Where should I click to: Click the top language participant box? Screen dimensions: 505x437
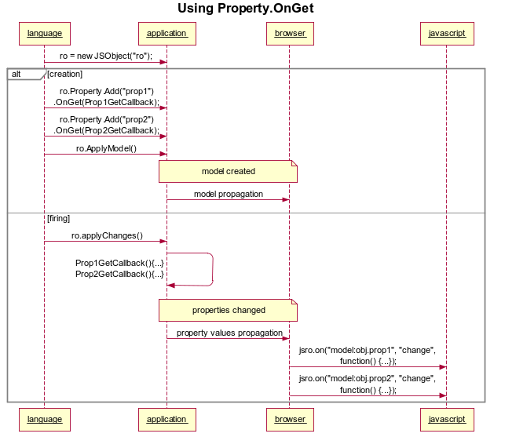click(x=45, y=34)
